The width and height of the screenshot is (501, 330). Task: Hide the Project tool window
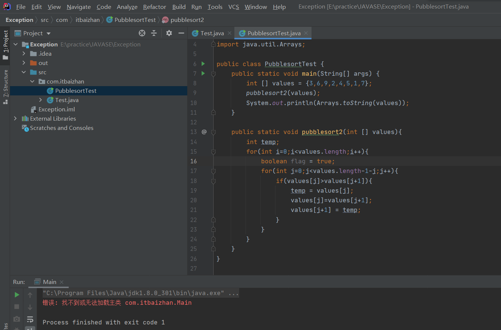(181, 33)
